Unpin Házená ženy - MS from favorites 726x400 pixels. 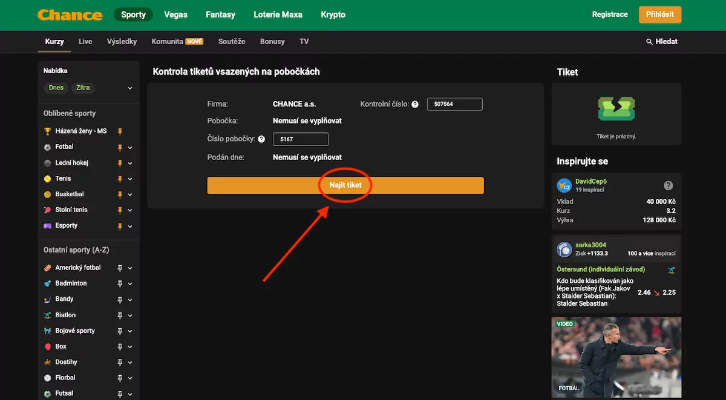coord(119,131)
